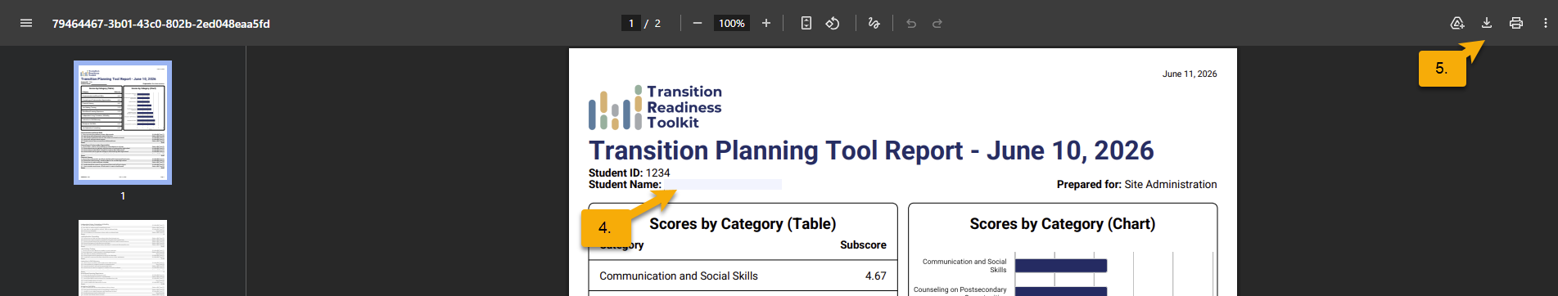This screenshot has height=296, width=1558.
Task: Click the June 11, 2026 date
Action: [1190, 74]
